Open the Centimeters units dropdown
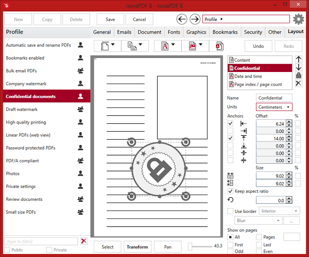Viewport: 309px width, 257px height. pyautogui.click(x=274, y=107)
